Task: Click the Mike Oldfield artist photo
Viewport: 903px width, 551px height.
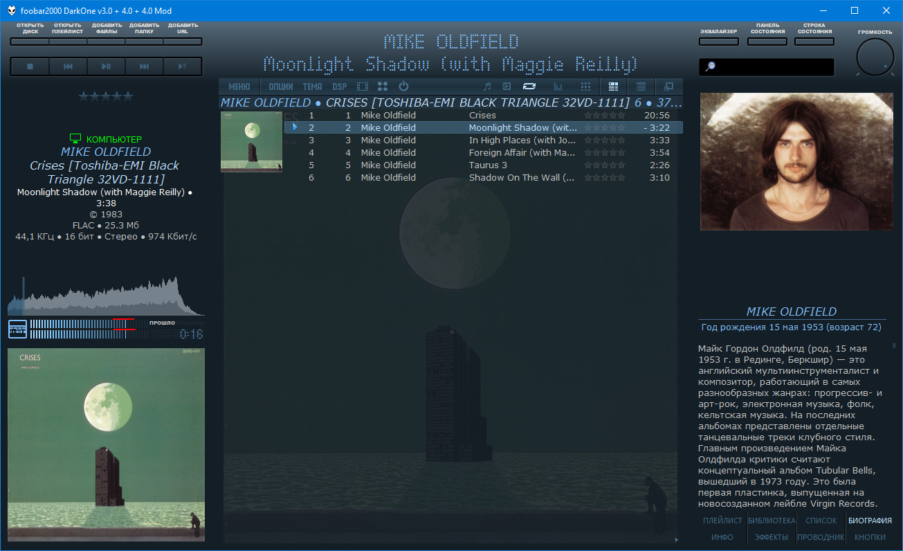Action: 798,161
